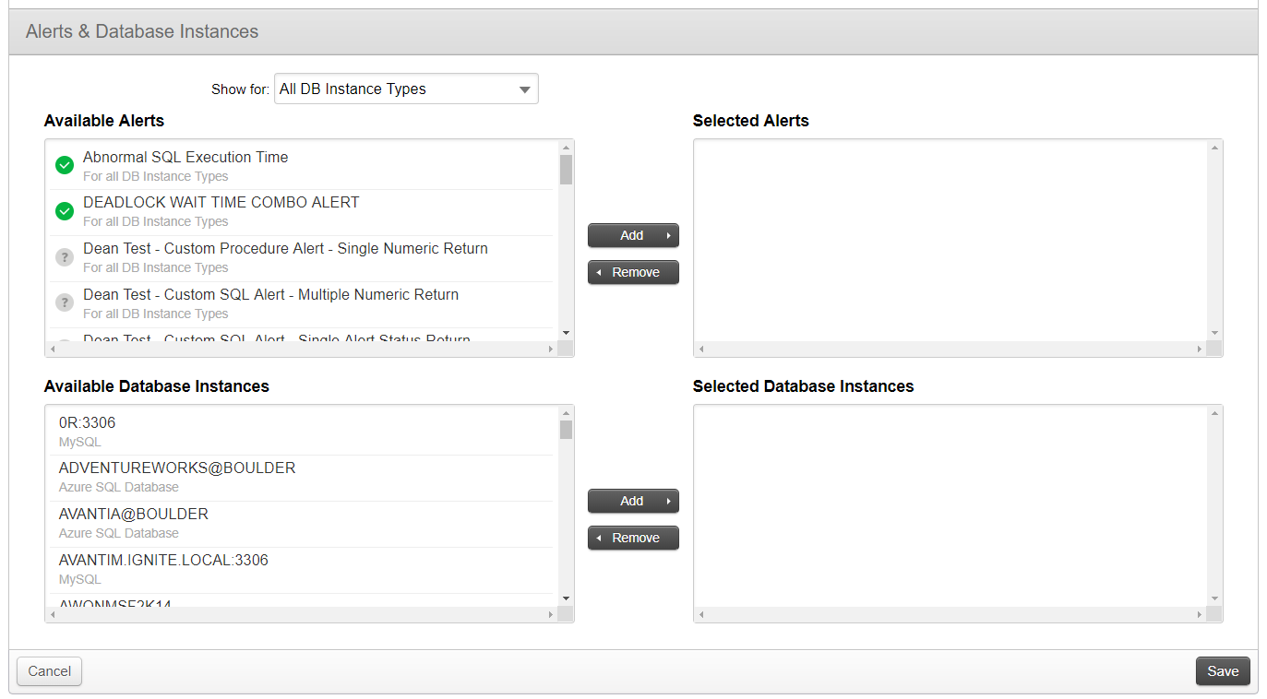Remove alert with the upper Remove button
Viewport: 1267px width, 699px height.
(633, 272)
